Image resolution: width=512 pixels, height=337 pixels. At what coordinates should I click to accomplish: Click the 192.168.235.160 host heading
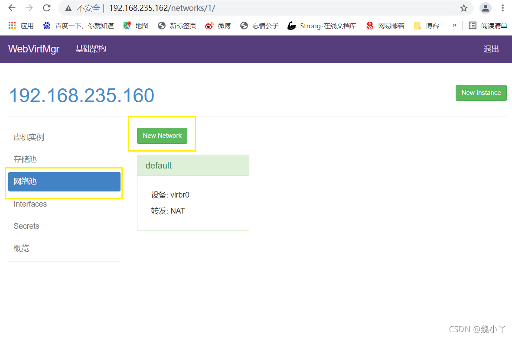point(82,95)
